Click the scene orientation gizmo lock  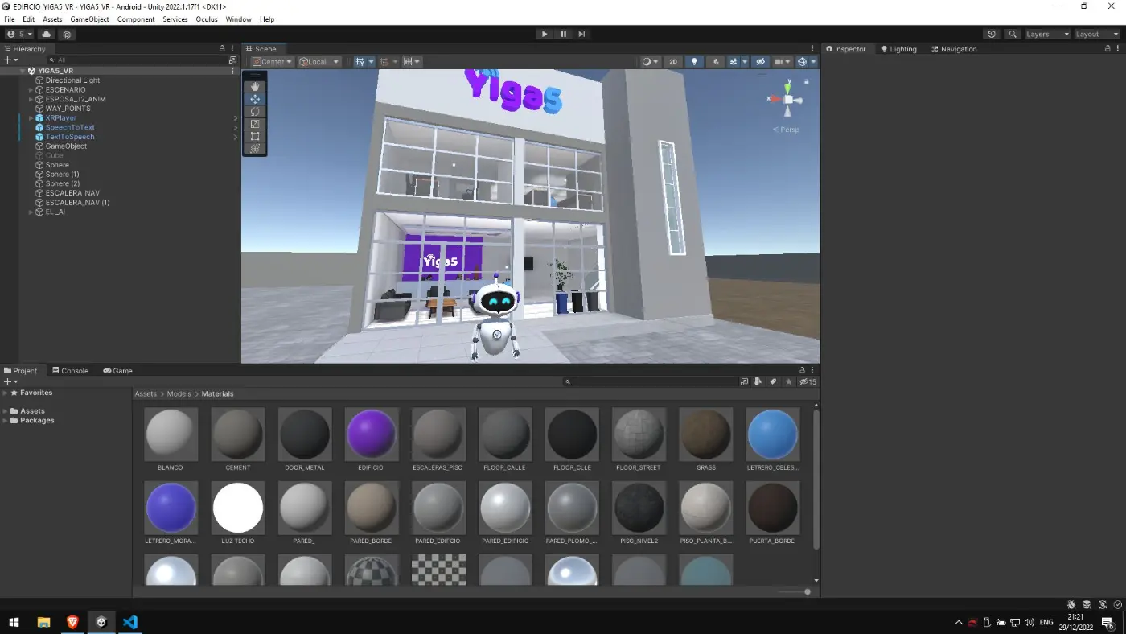(808, 81)
